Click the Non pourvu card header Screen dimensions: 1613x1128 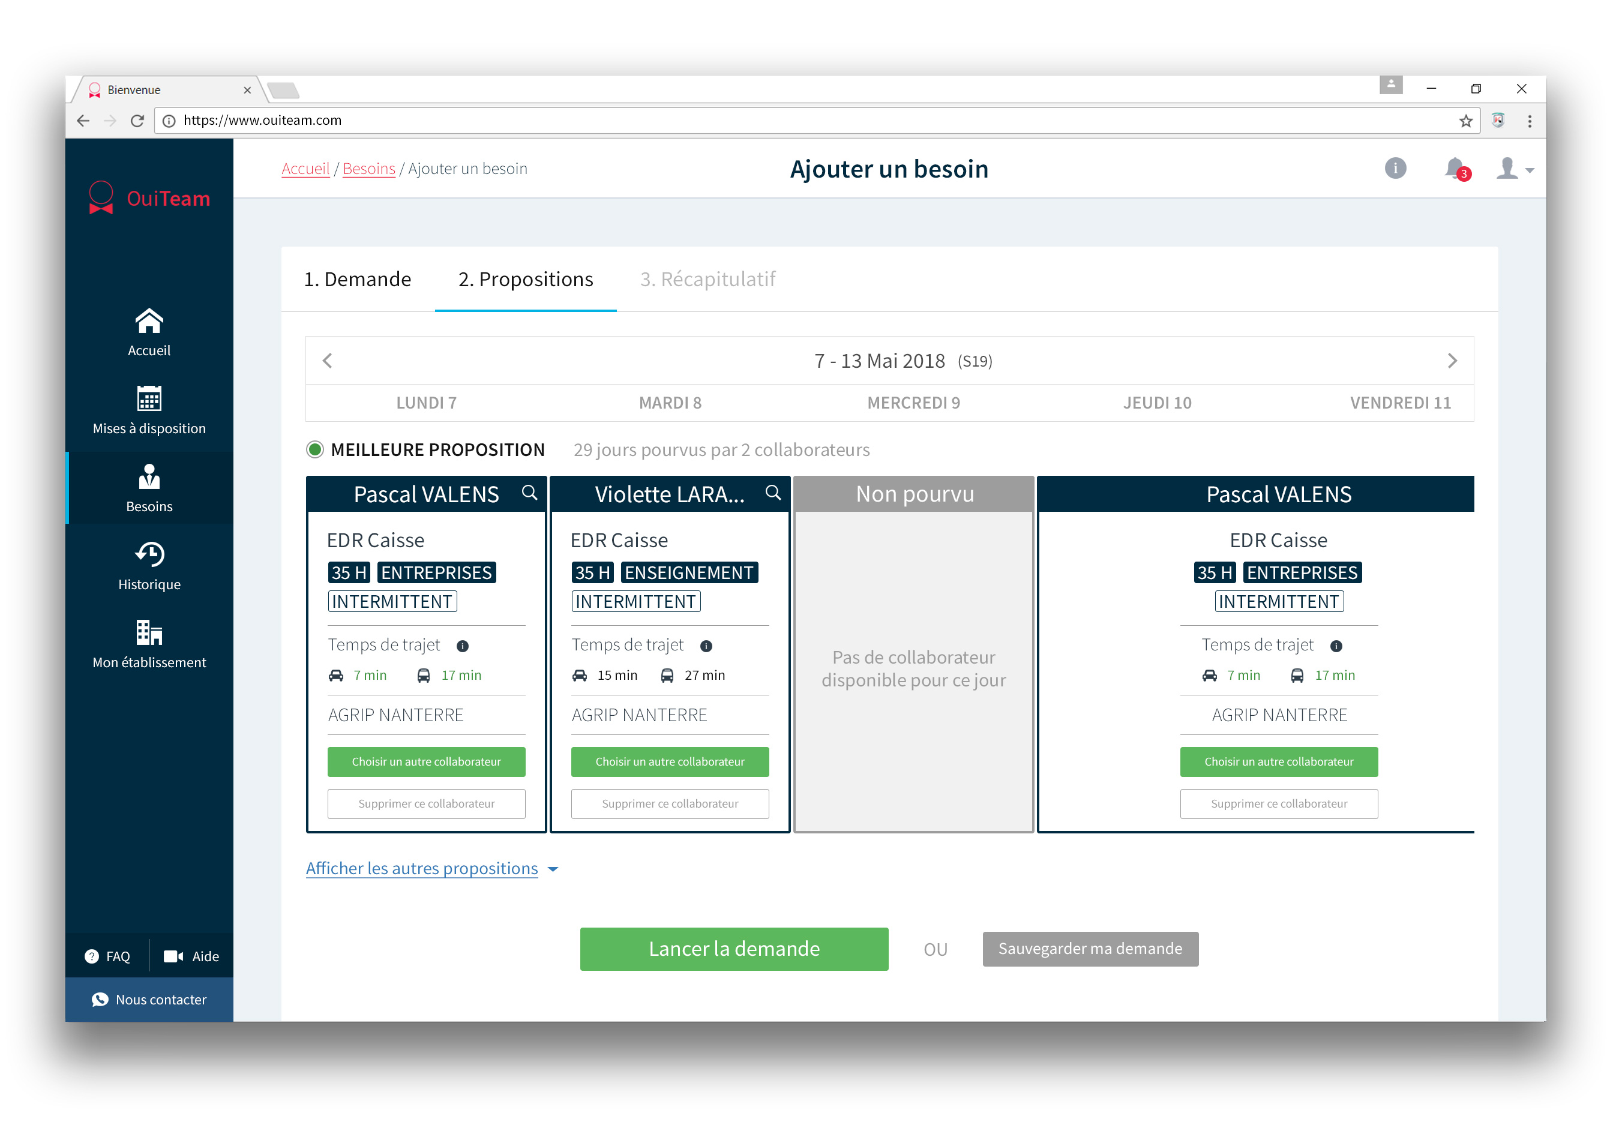point(914,494)
